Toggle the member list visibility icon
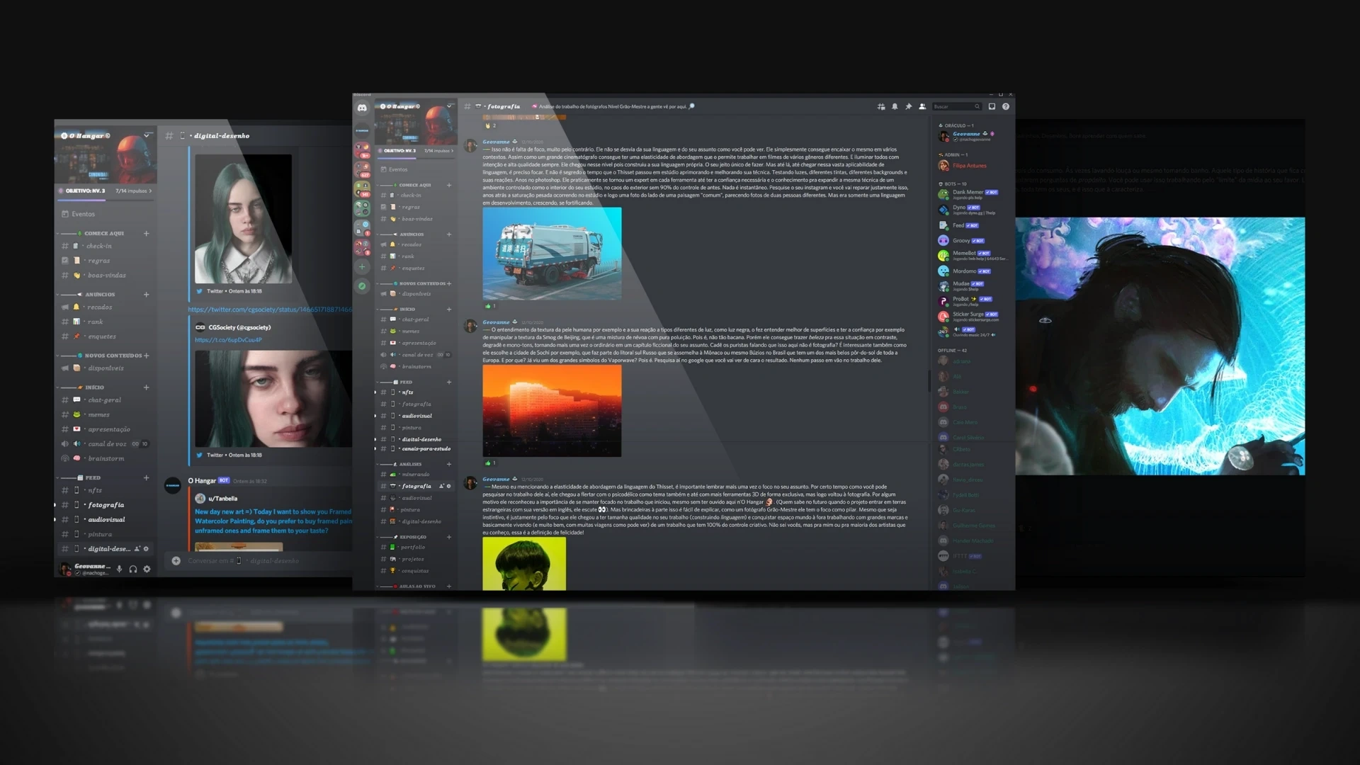This screenshot has width=1360, height=765. tap(922, 107)
